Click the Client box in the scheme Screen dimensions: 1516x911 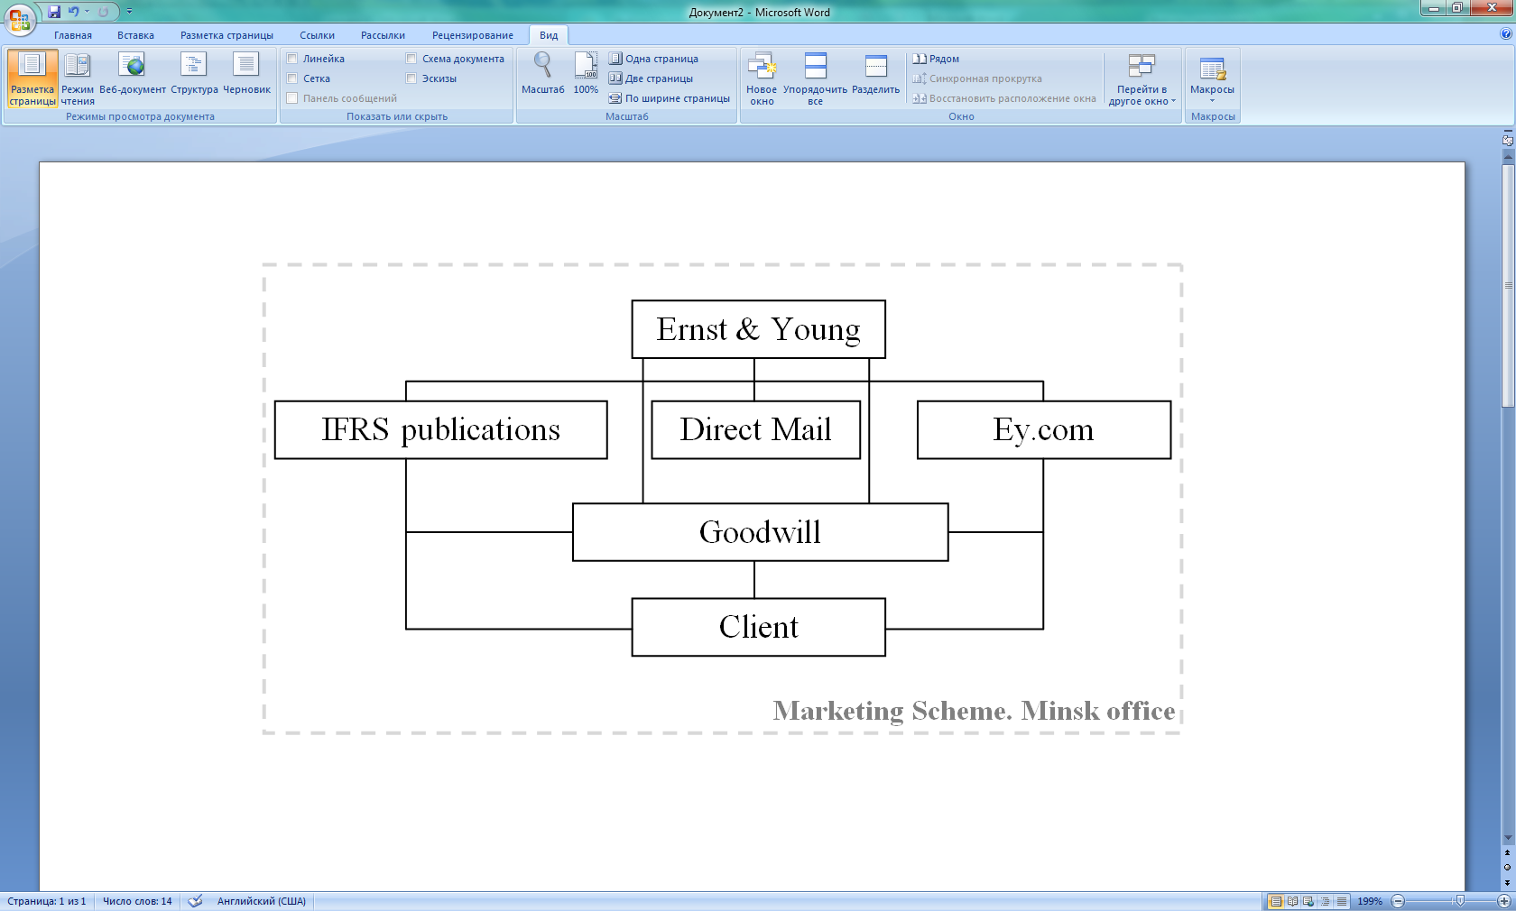tap(758, 627)
